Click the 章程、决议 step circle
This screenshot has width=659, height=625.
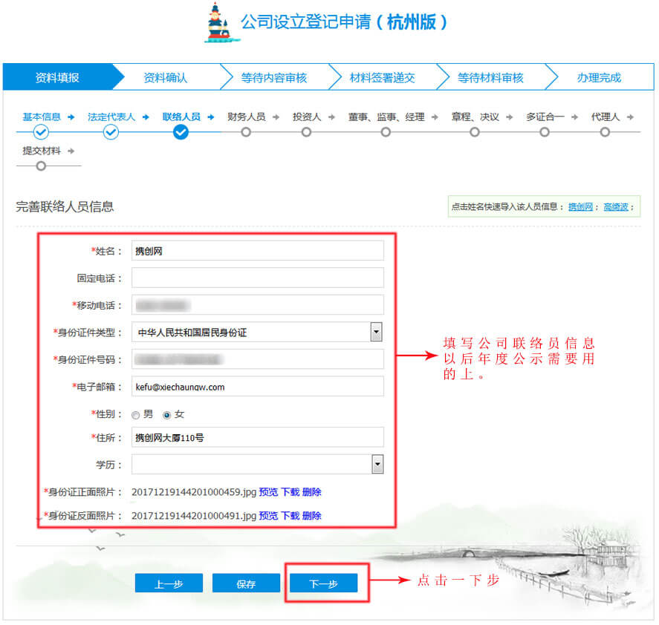click(474, 131)
